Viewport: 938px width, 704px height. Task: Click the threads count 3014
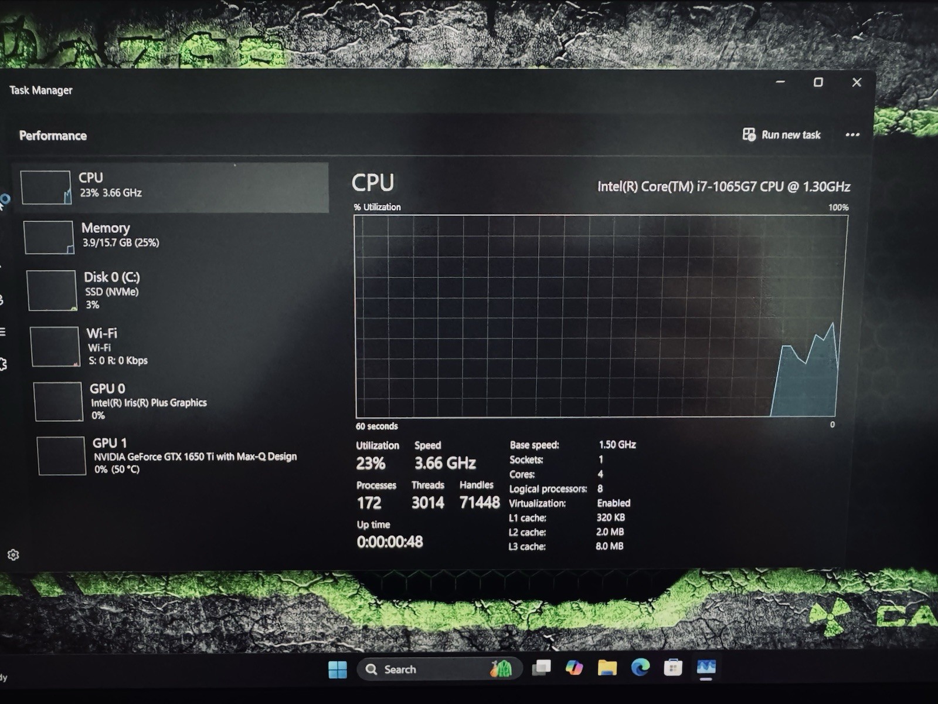click(x=428, y=503)
